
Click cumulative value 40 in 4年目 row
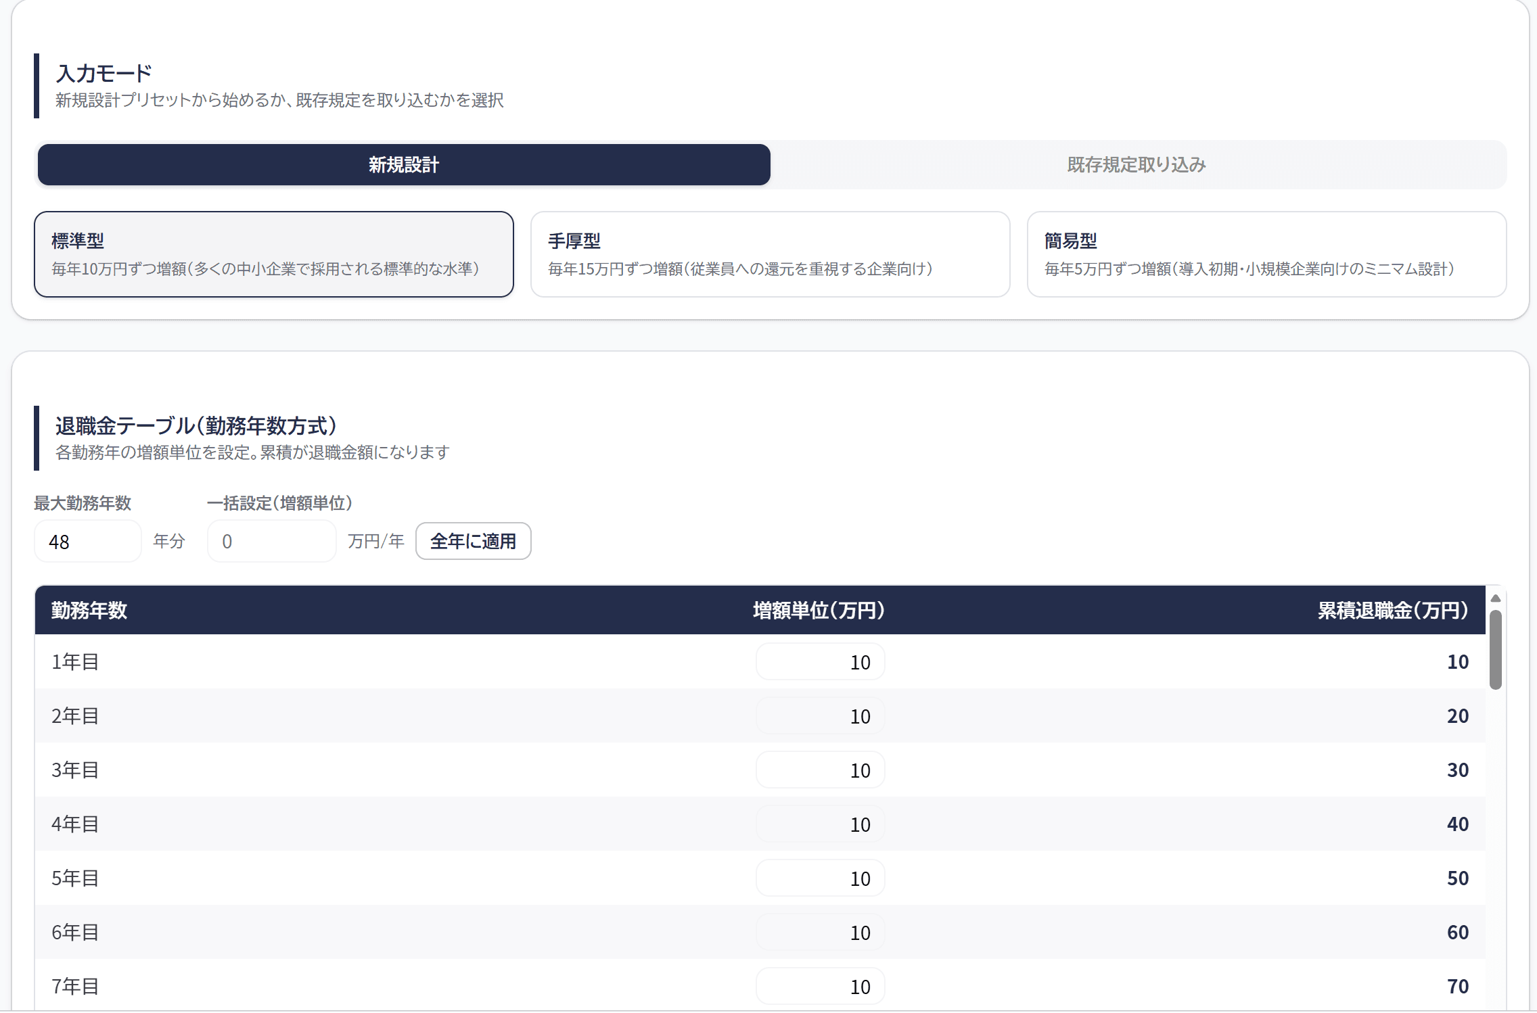(1458, 824)
